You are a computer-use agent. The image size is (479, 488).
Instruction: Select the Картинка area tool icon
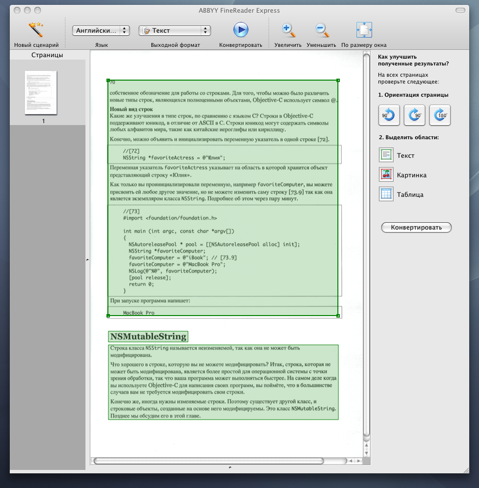[386, 174]
